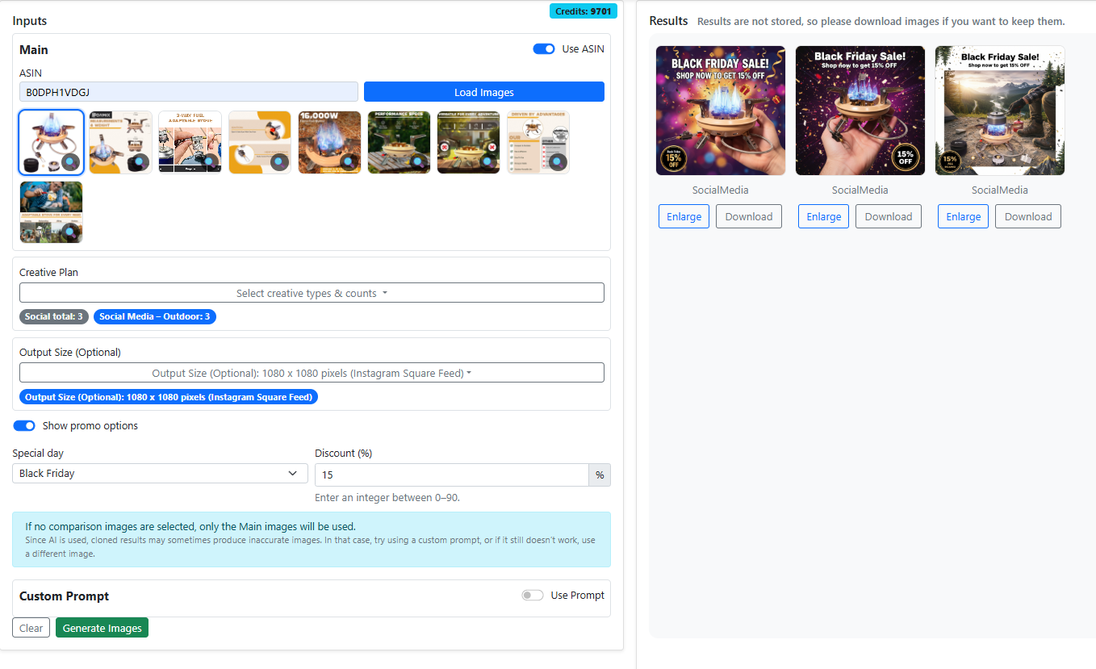Open the Special day Black Friday dropdown
Viewport: 1096px width, 669px height.
click(x=160, y=474)
